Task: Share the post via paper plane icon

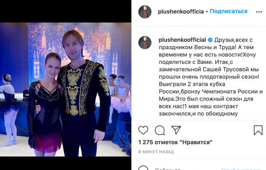Action: coord(176,130)
